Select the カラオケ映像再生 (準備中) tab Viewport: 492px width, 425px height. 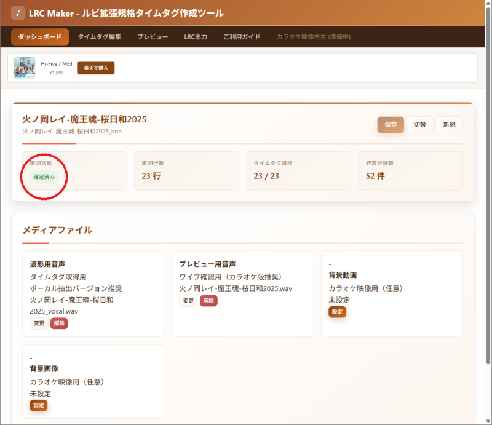(x=314, y=37)
